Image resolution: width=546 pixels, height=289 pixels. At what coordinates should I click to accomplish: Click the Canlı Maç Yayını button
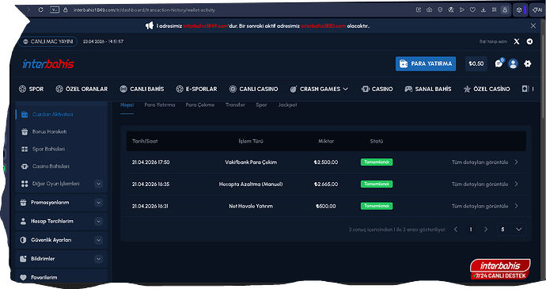pos(48,41)
